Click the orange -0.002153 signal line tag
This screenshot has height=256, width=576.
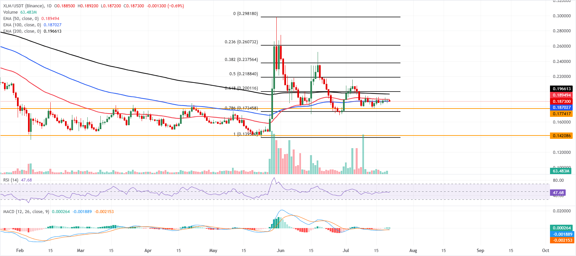562,240
